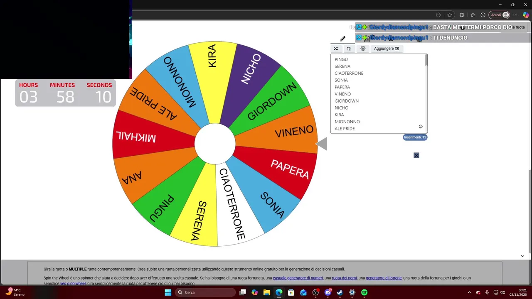Select PAPERA in the entries list
The width and height of the screenshot is (532, 299).
point(342,87)
